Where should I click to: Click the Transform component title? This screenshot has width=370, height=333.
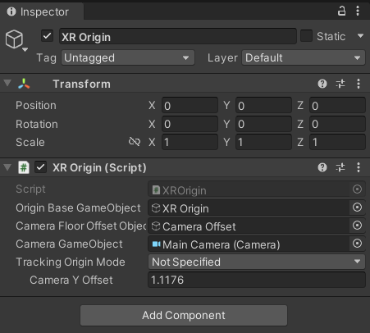tap(81, 84)
